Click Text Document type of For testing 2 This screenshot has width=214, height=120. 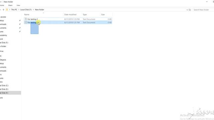[x=89, y=19]
